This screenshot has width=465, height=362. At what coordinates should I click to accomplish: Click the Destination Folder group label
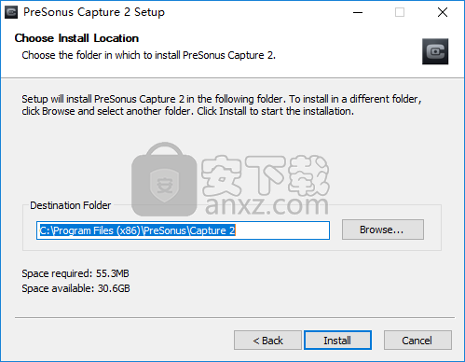tap(70, 205)
